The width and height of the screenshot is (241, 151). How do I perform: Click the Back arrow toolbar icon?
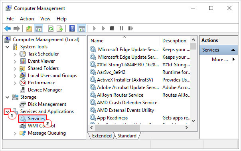[x=8, y=28]
